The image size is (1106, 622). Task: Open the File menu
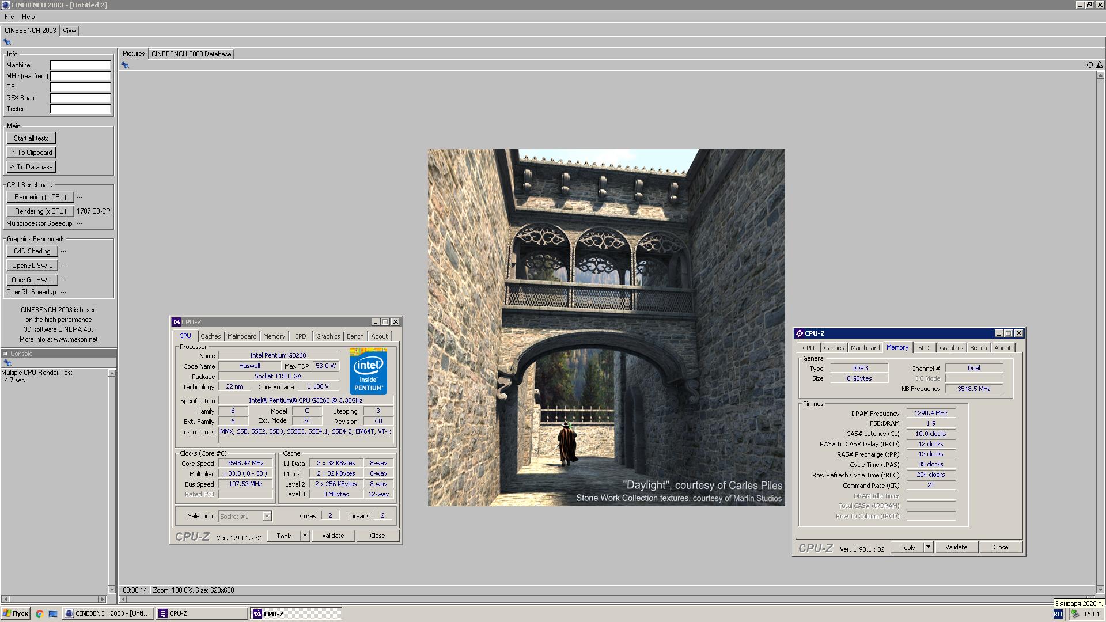(x=9, y=17)
